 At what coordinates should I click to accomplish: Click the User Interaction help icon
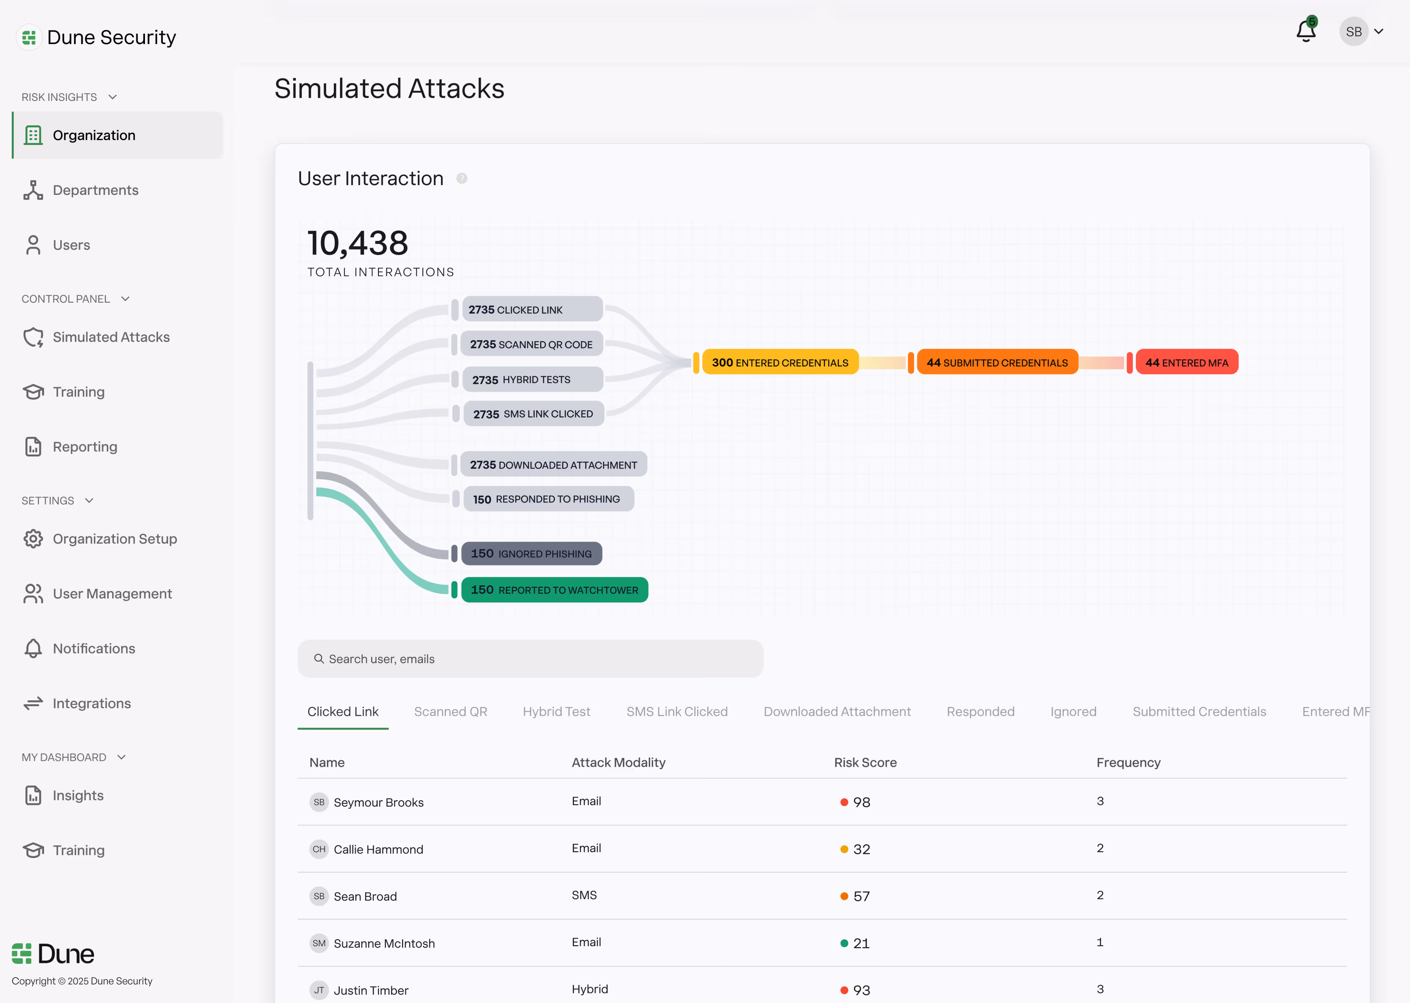coord(461,178)
